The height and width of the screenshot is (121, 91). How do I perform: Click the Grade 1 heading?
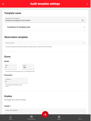pos(8,106)
